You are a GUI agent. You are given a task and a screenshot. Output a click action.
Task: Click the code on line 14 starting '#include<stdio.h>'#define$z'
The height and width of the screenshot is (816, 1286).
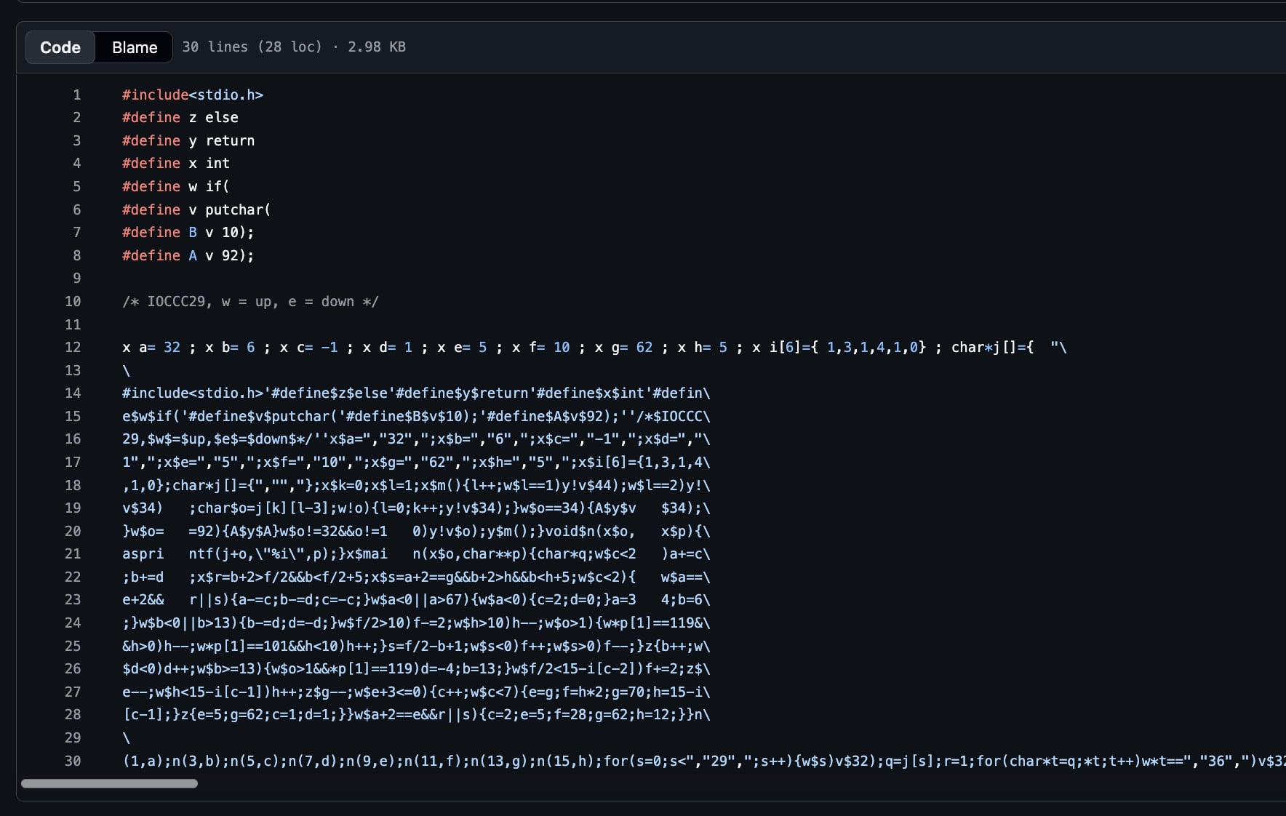point(416,393)
